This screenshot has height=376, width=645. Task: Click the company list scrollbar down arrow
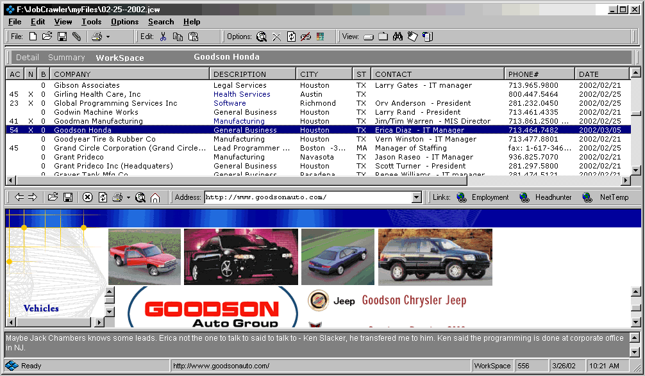[x=635, y=170]
